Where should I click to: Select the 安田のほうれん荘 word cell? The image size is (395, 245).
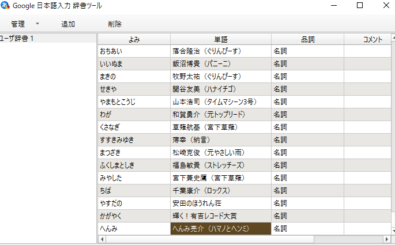(x=221, y=203)
